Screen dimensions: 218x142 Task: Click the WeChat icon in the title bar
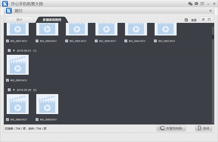point(190,4)
